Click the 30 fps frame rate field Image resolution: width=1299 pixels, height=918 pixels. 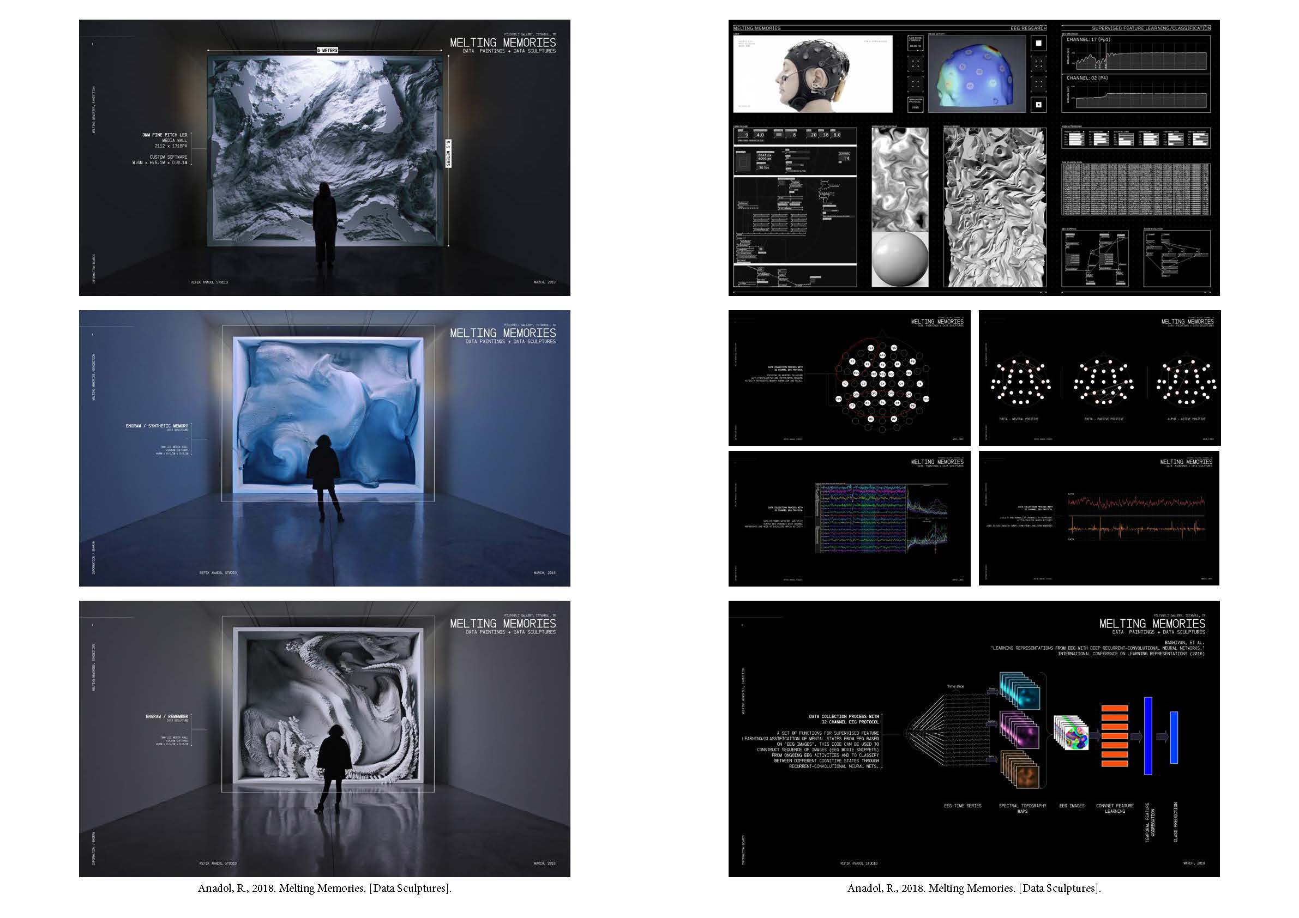pyautogui.click(x=764, y=167)
